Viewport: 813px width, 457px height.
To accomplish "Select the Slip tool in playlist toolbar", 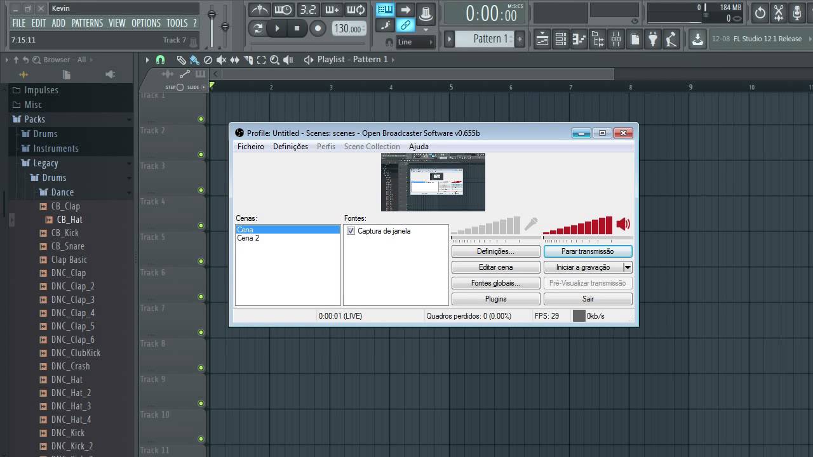I will pos(234,60).
